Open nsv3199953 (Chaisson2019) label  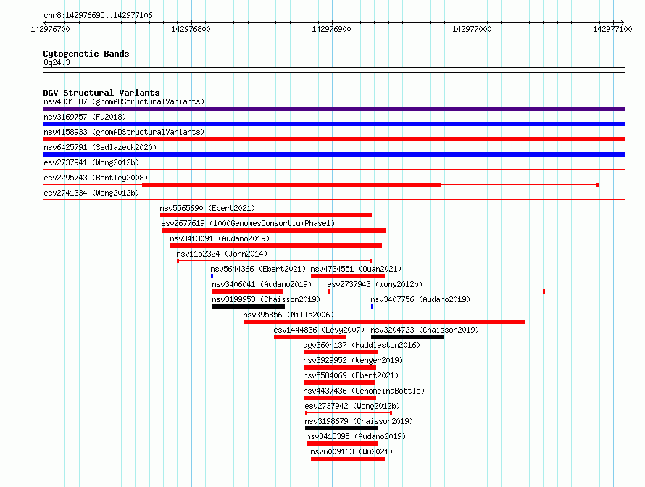(x=266, y=299)
